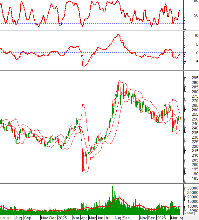Click the 2025 label on time axis
This screenshot has height=220, width=199.
coord(62,218)
